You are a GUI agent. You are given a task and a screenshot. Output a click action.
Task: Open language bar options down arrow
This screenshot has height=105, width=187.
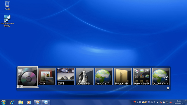tap(155, 103)
